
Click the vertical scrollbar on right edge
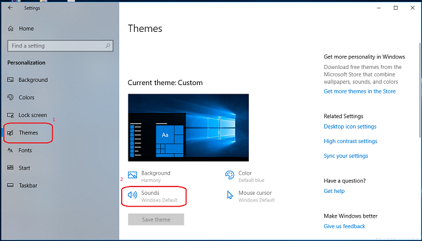coord(420,91)
